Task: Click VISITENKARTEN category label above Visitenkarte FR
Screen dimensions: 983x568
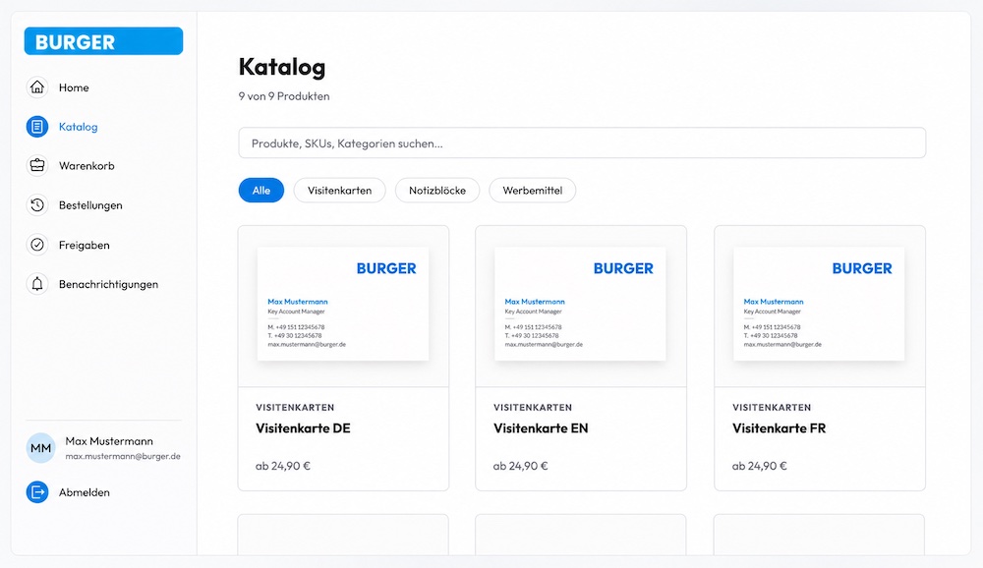Action: 771,408
